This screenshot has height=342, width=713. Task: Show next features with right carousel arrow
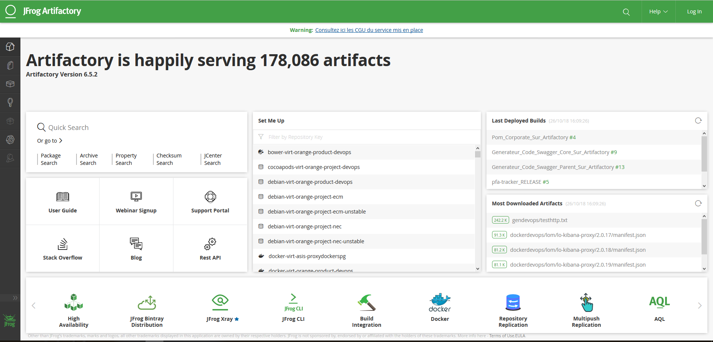coord(700,306)
